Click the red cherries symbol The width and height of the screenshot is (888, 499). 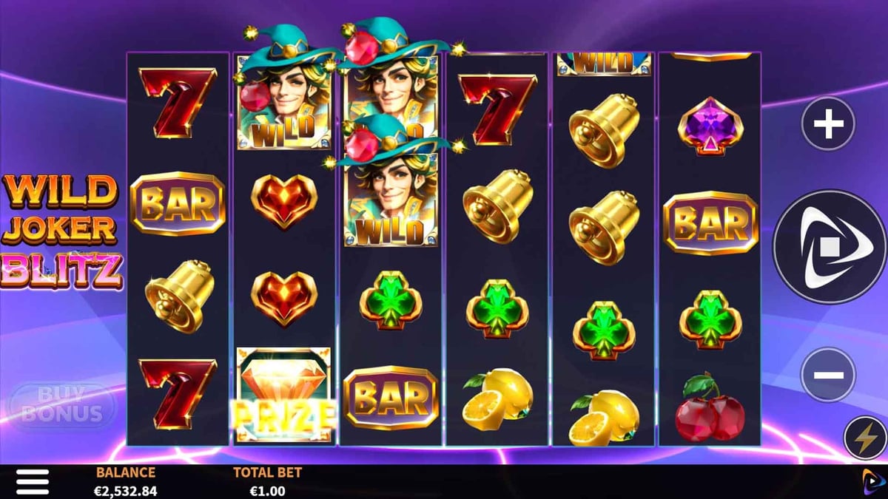coord(710,407)
